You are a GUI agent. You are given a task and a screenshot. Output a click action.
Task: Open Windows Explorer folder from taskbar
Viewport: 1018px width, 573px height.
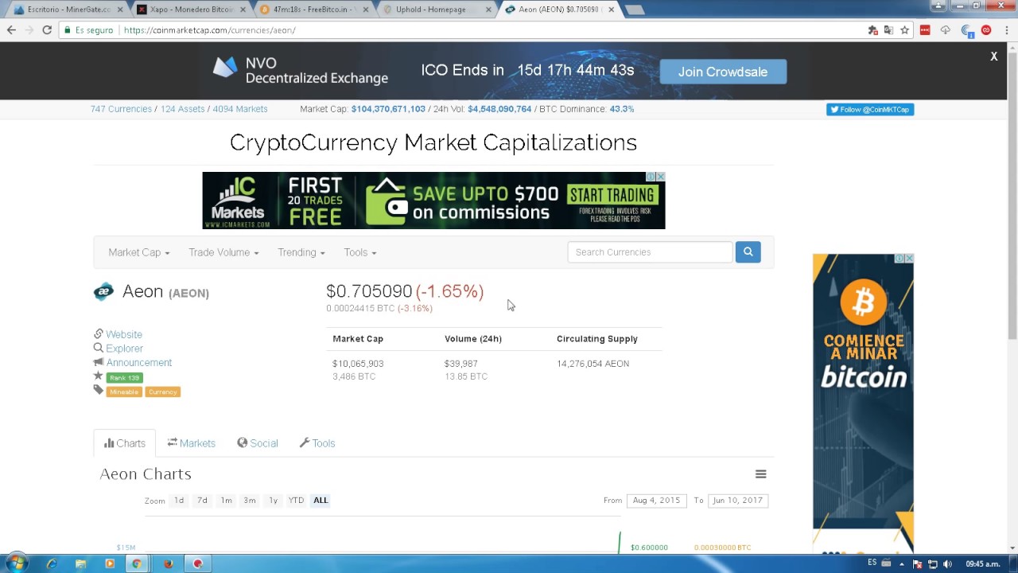click(x=80, y=563)
